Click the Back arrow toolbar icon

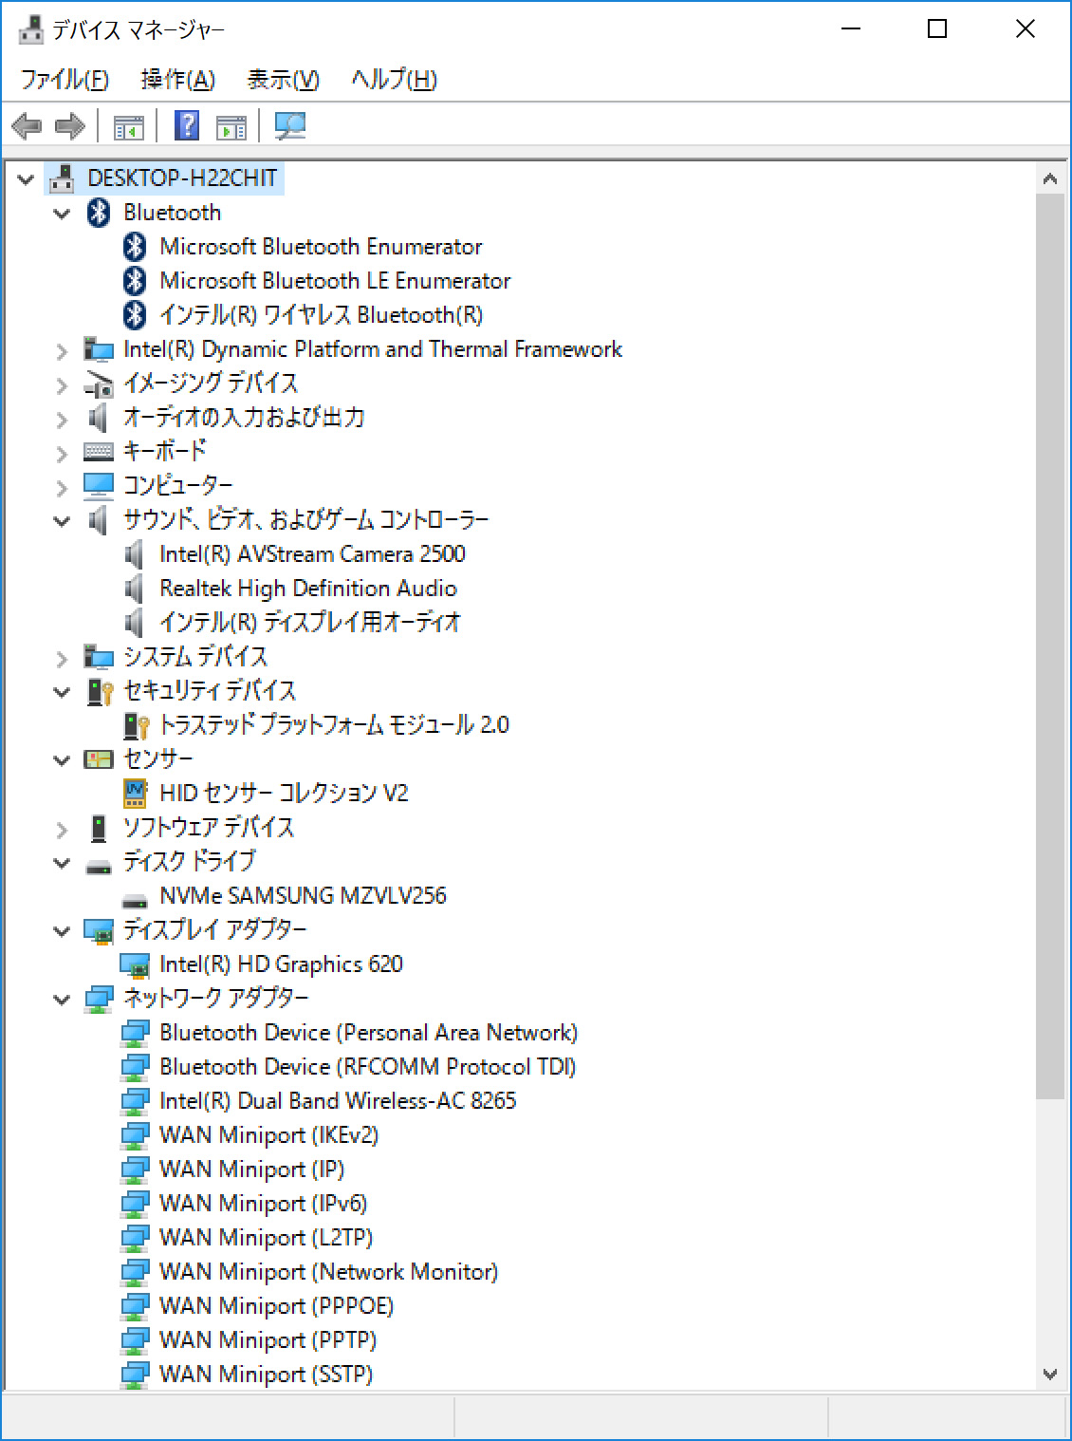27,125
